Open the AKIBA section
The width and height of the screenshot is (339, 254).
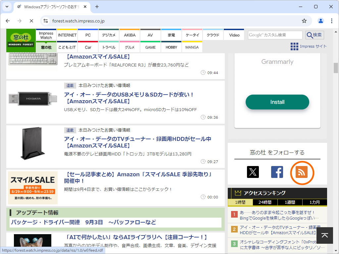tap(129, 35)
